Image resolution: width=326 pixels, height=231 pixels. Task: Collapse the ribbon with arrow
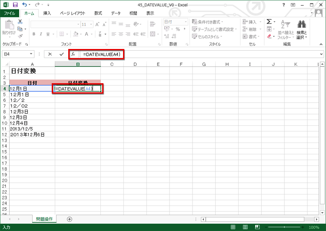321,44
